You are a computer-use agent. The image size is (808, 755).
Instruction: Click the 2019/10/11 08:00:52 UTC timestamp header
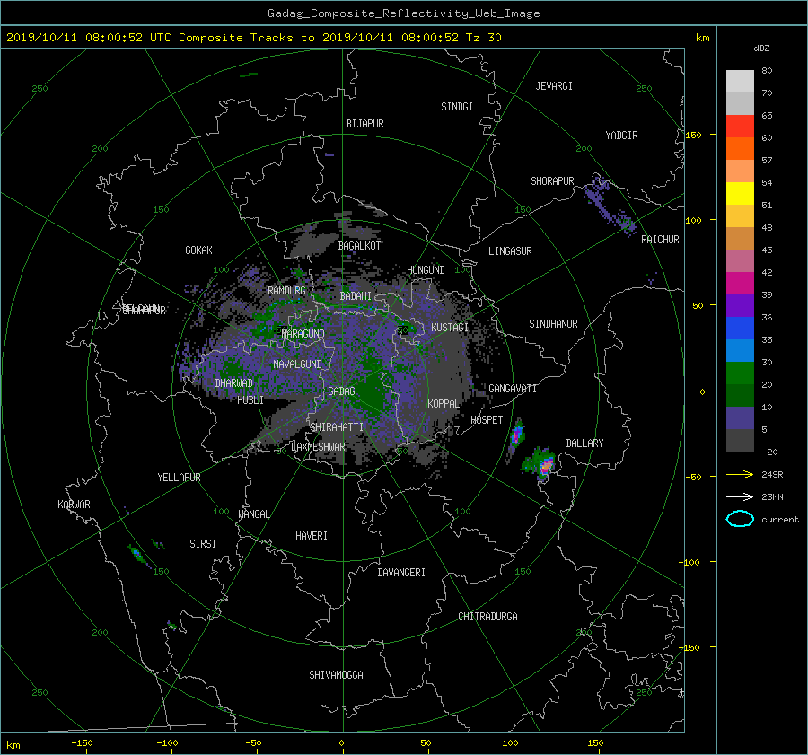253,38
